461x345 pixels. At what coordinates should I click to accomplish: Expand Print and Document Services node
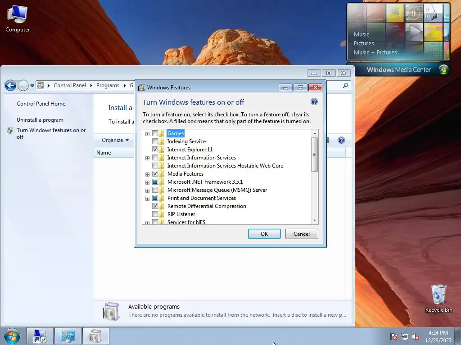click(x=147, y=199)
